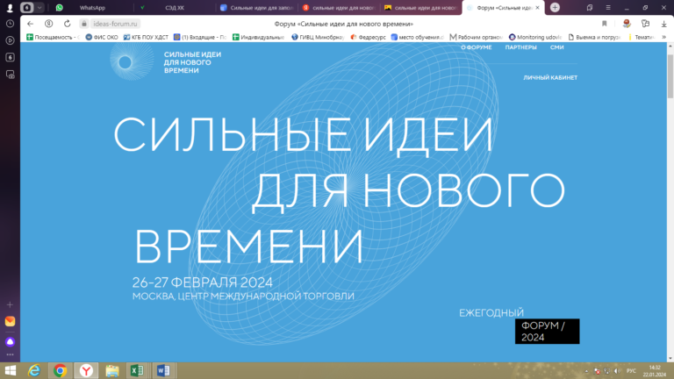The image size is (674, 379).
Task: Open the Посещаемость bookmark
Action: (x=53, y=38)
